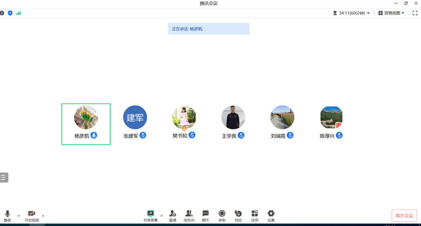Open the 应用 apps panel
The height and width of the screenshot is (226, 421).
pos(255,215)
